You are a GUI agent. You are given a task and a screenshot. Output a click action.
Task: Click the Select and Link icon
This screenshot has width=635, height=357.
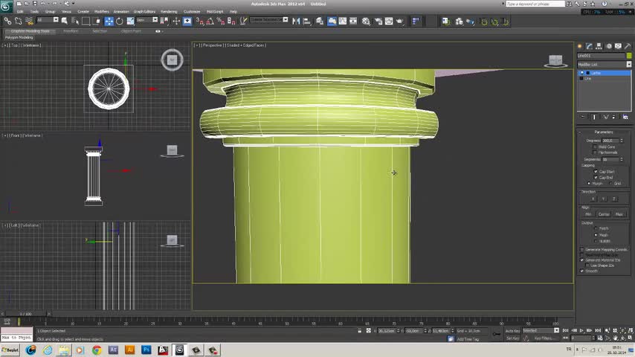pos(8,21)
